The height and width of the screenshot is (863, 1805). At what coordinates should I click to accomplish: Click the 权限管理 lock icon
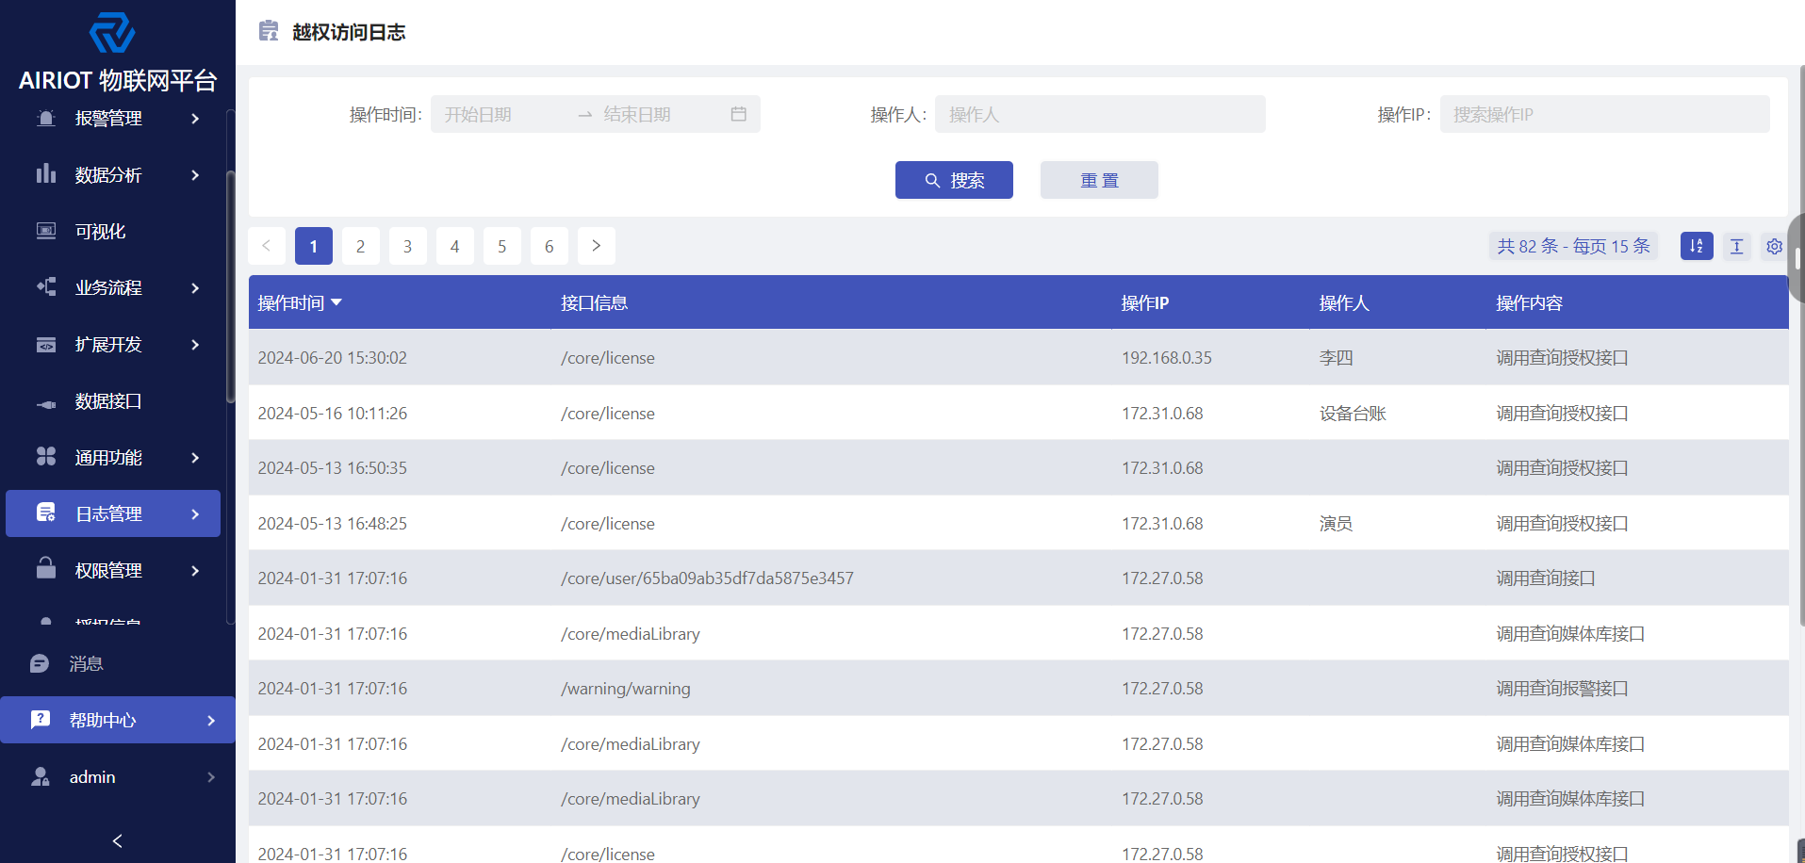[45, 568]
